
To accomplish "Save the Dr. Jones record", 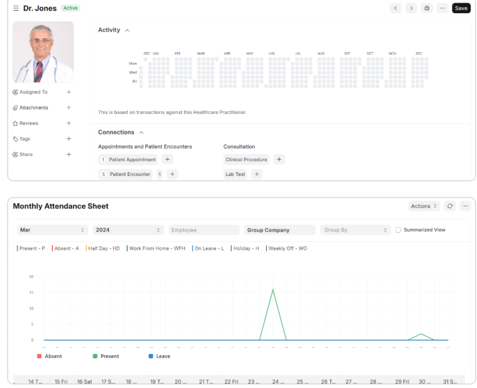I will coord(461,8).
